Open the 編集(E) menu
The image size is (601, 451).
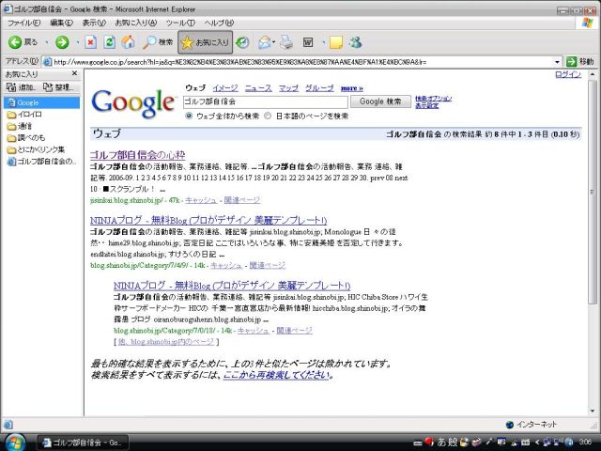point(61,23)
